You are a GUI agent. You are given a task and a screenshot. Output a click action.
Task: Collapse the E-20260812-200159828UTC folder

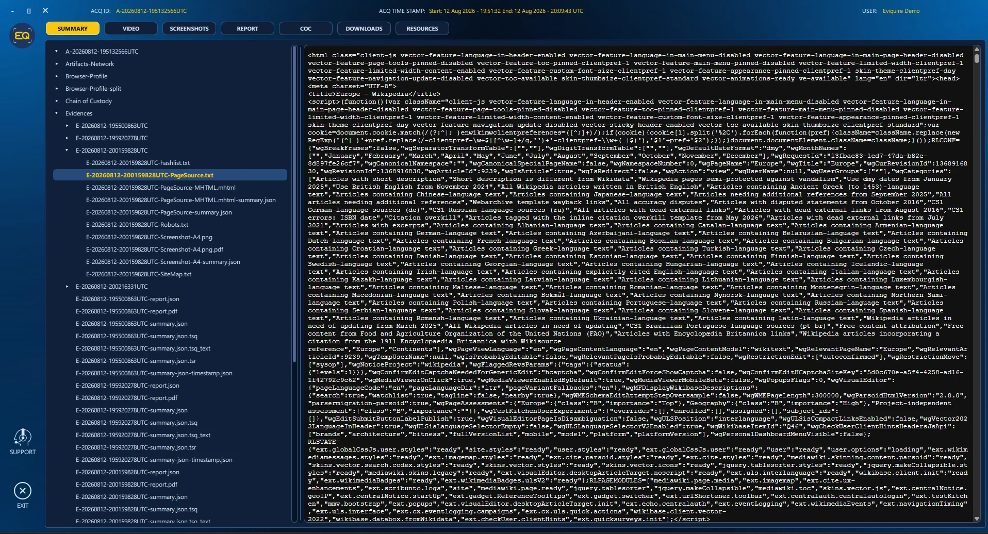(67, 151)
